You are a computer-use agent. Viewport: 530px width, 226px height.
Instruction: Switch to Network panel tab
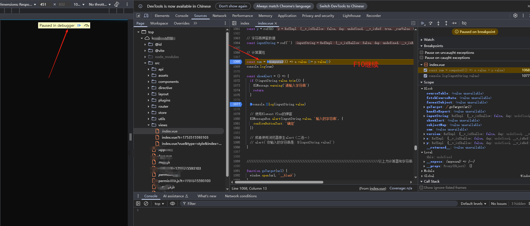[219, 15]
